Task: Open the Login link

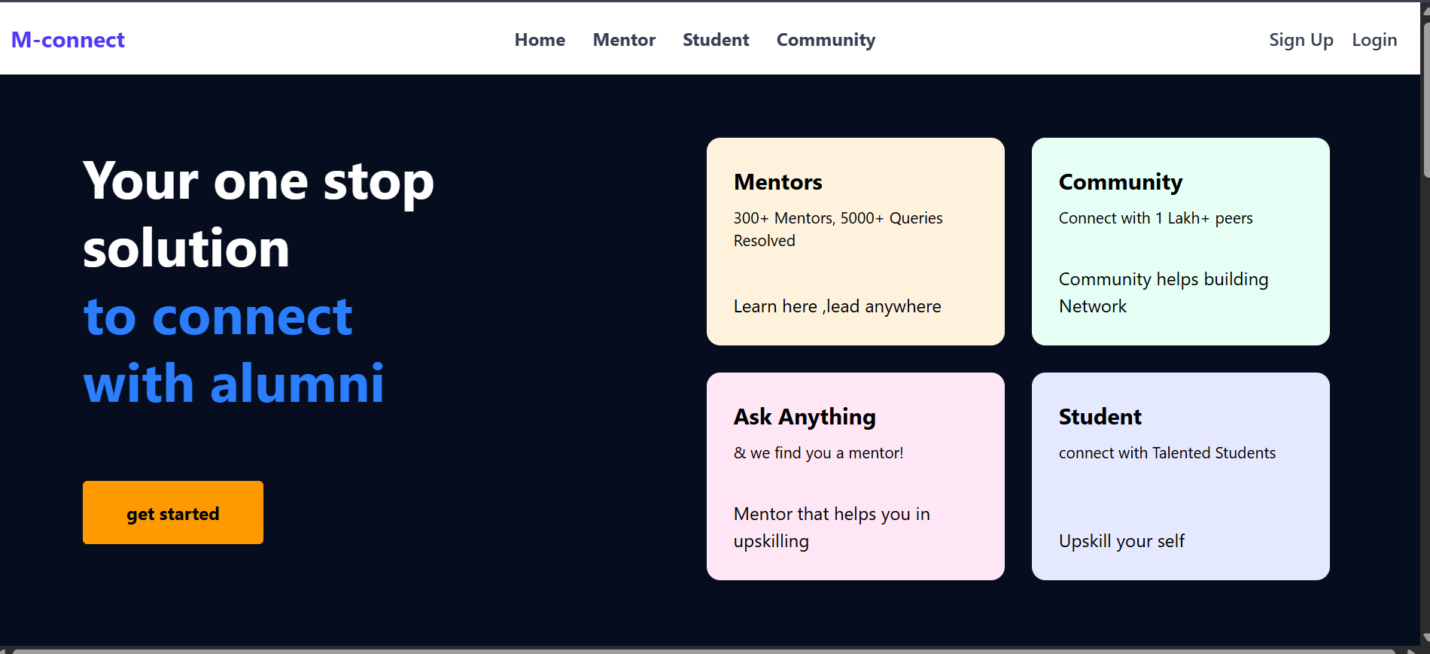Action: 1374,40
